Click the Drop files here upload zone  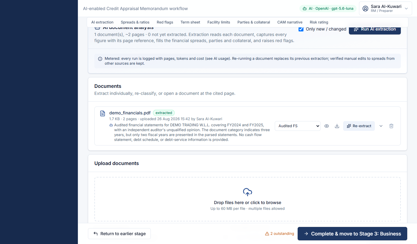click(248, 199)
